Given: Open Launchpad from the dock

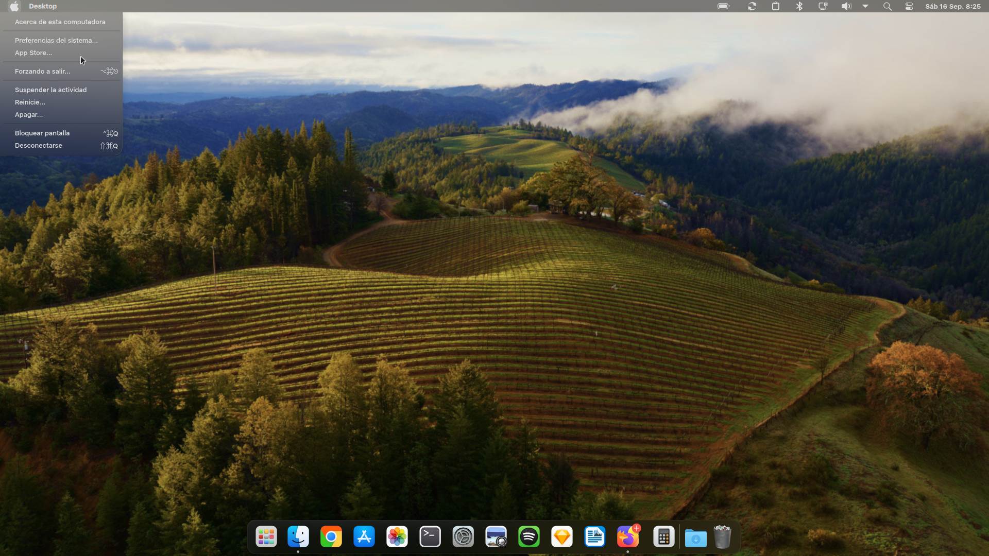Looking at the screenshot, I should click(266, 537).
